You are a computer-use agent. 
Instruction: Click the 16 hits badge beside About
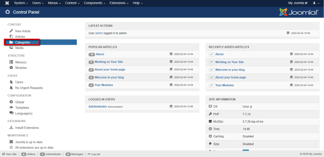pyautogui.click(x=92, y=54)
